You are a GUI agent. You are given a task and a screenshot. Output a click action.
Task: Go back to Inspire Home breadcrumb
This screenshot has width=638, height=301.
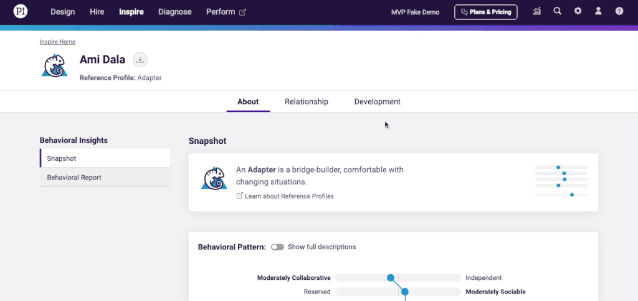pos(57,42)
